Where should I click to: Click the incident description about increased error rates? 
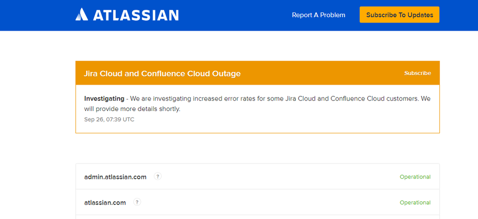257,104
